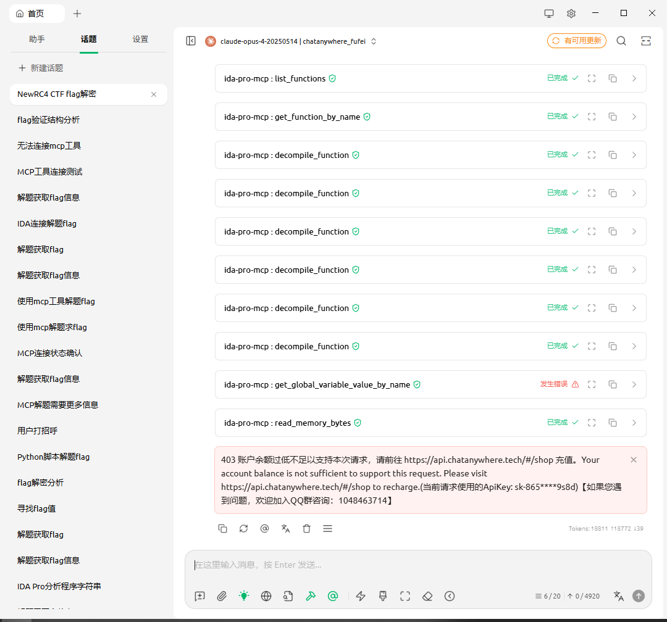This screenshot has height=622, width=667.
Task: Expand the list_functions tool call row
Action: click(x=634, y=78)
